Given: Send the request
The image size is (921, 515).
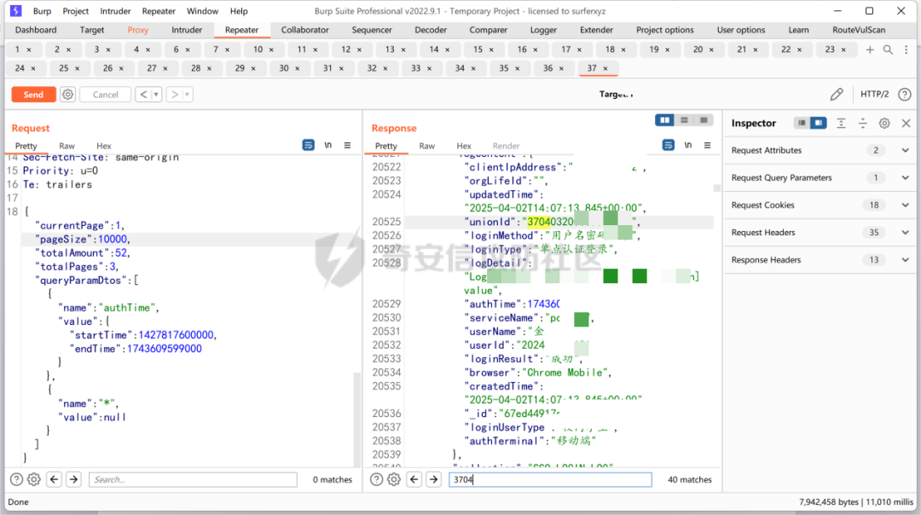Looking at the screenshot, I should pos(33,95).
